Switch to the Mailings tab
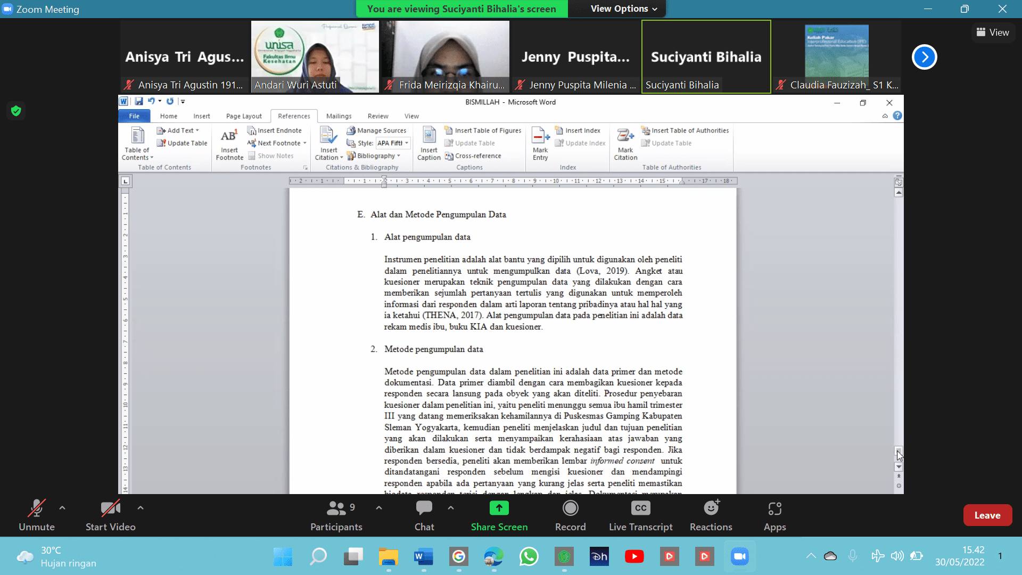This screenshot has width=1022, height=575. click(339, 116)
